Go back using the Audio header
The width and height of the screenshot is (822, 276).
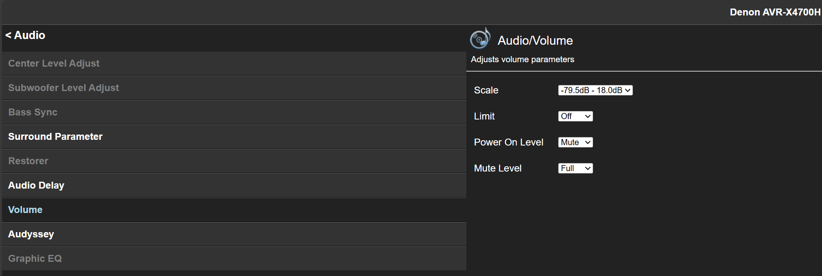tap(25, 35)
